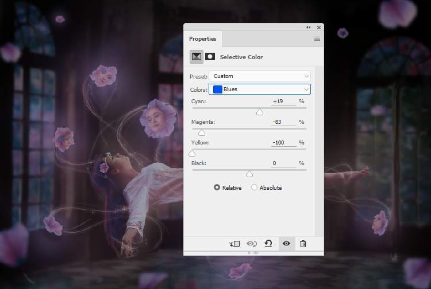Click the Cyan label text
The width and height of the screenshot is (431, 289).
[x=198, y=101]
